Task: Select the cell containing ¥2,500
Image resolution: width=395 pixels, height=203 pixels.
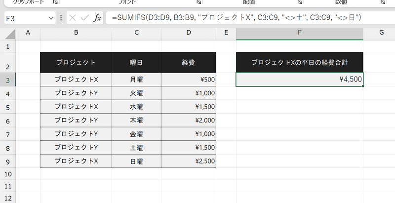Action: (188, 161)
